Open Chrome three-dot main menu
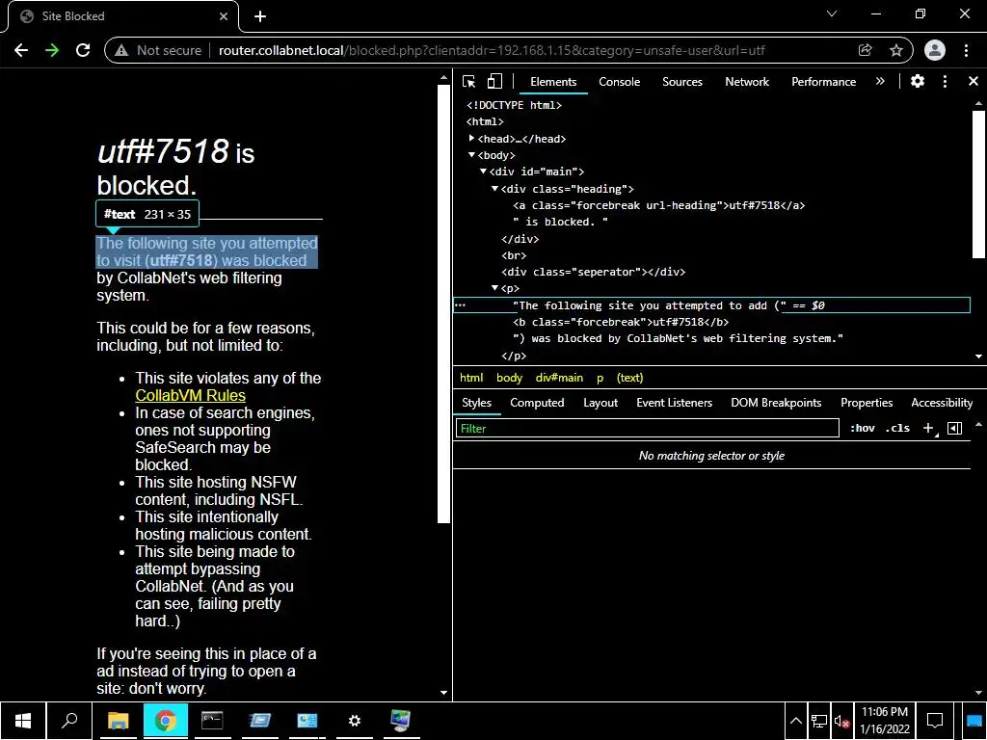Image resolution: width=987 pixels, height=740 pixels. pyautogui.click(x=966, y=50)
